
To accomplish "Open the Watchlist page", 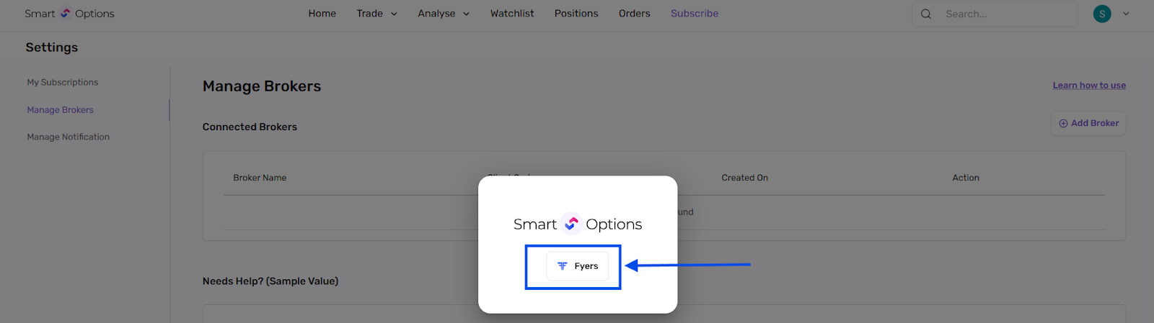I will [x=512, y=14].
